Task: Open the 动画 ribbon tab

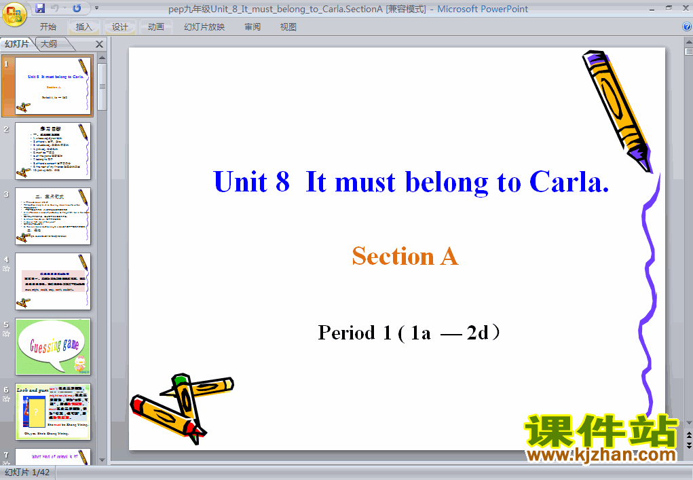Action: (x=155, y=27)
